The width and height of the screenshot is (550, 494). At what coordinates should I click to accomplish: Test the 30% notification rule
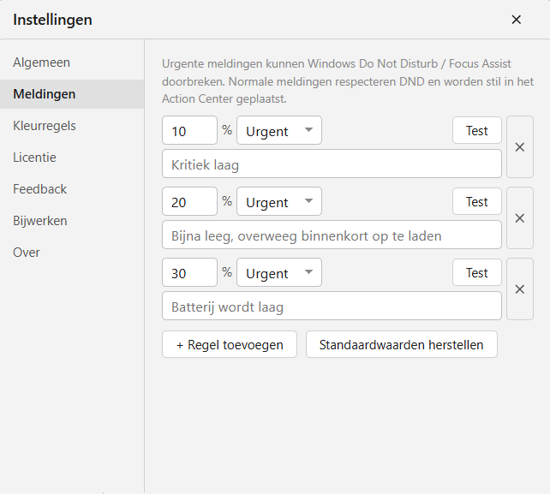pos(477,272)
